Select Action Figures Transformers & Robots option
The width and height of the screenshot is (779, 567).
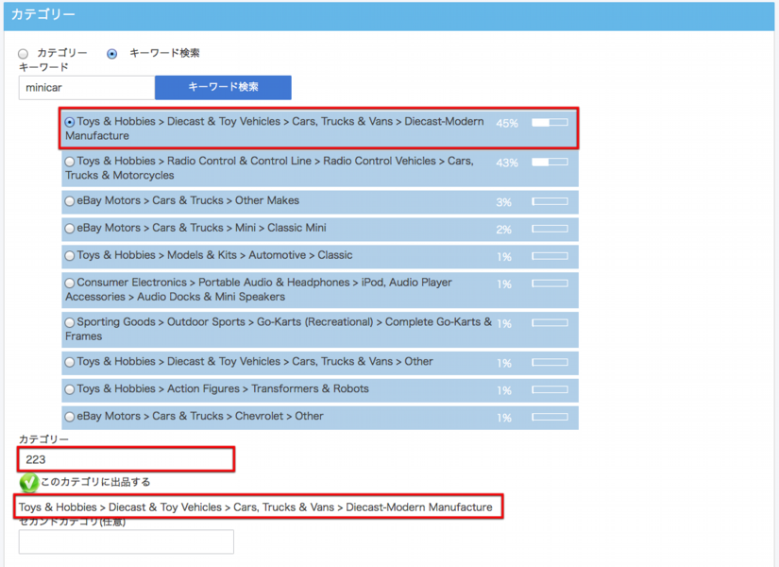click(x=70, y=389)
